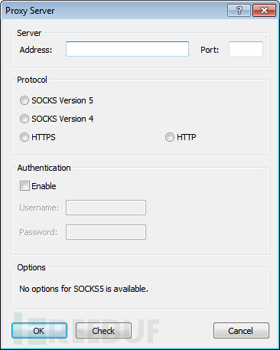280x350 pixels.
Task: Focus the server Address text field
Action: (127, 49)
